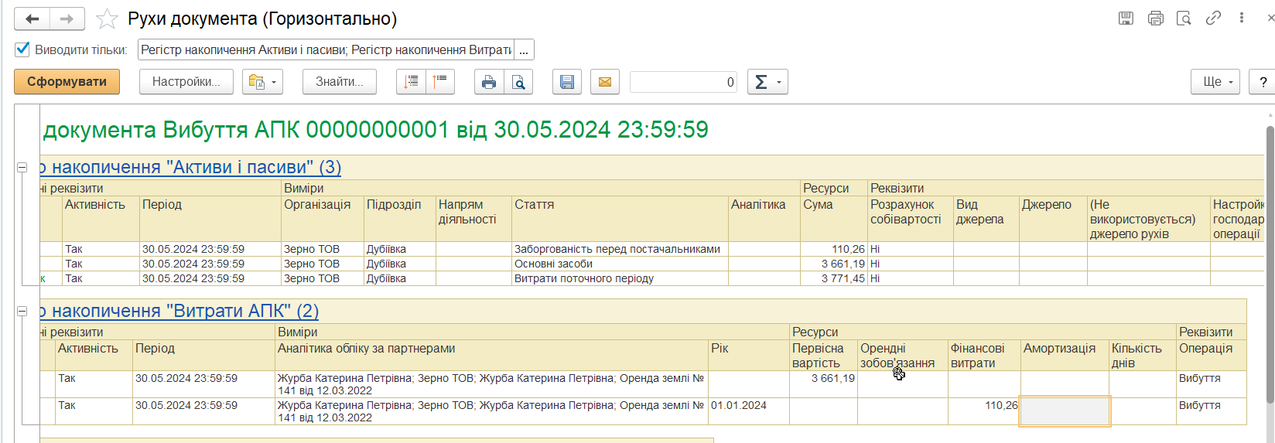Click the 'Підрозділ' column header
The height and width of the screenshot is (443, 1275).
pyautogui.click(x=400, y=219)
